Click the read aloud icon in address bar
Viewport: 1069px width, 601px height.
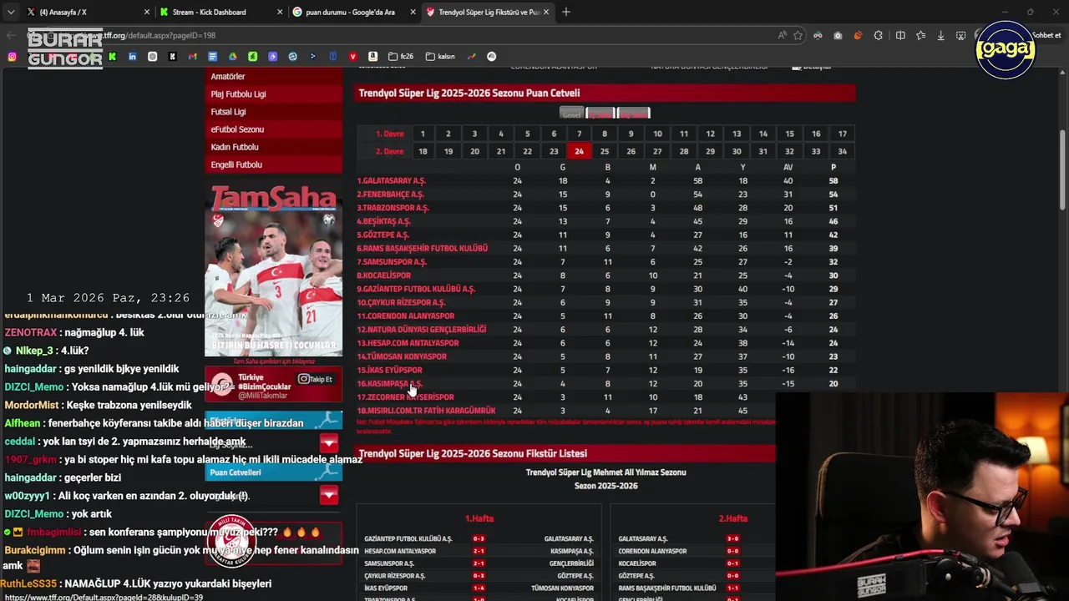coord(782,35)
